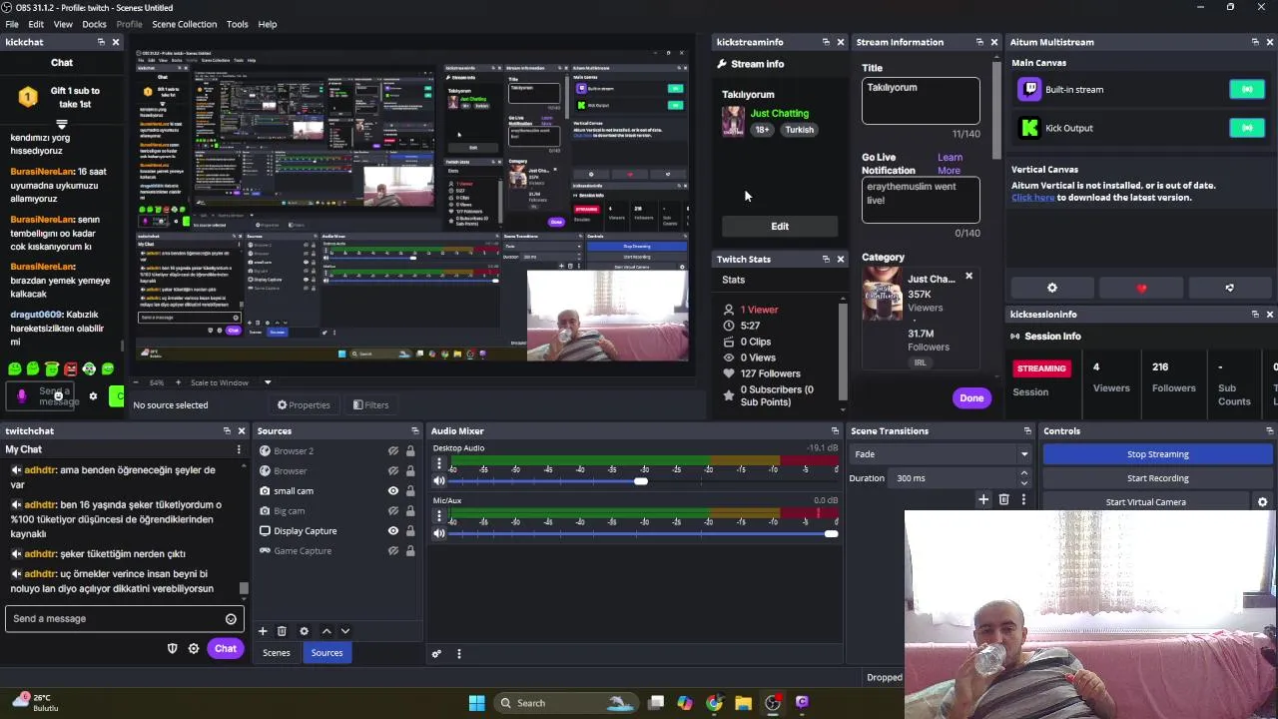The height and width of the screenshot is (719, 1278).
Task: Move source up with the arrow icon
Action: point(325,631)
